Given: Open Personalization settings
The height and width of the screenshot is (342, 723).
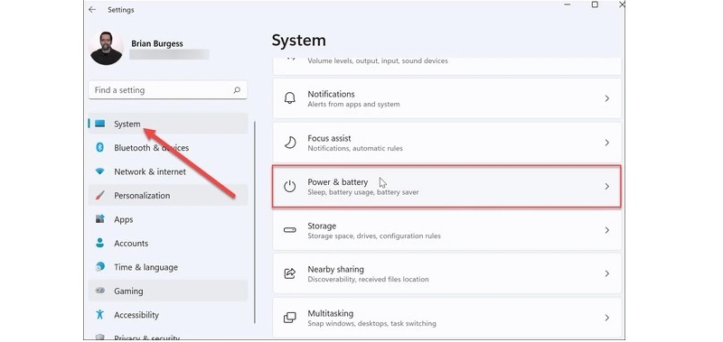Looking at the screenshot, I should (x=168, y=195).
